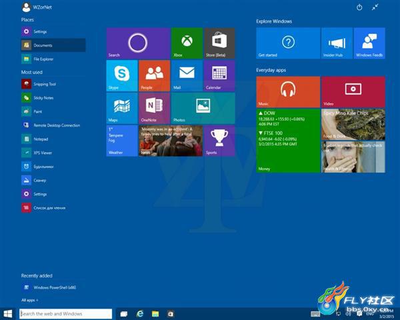Image resolution: width=400 pixels, height=320 pixels.
Task: Launch Skype from the Start tiles
Action: coord(121,75)
